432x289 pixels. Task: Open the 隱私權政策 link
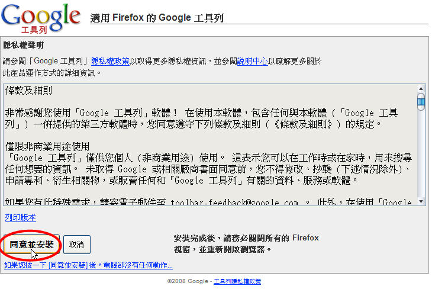(110, 61)
